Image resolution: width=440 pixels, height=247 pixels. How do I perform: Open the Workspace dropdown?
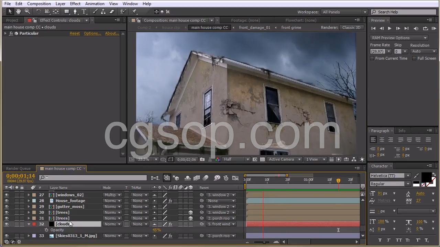(x=344, y=12)
